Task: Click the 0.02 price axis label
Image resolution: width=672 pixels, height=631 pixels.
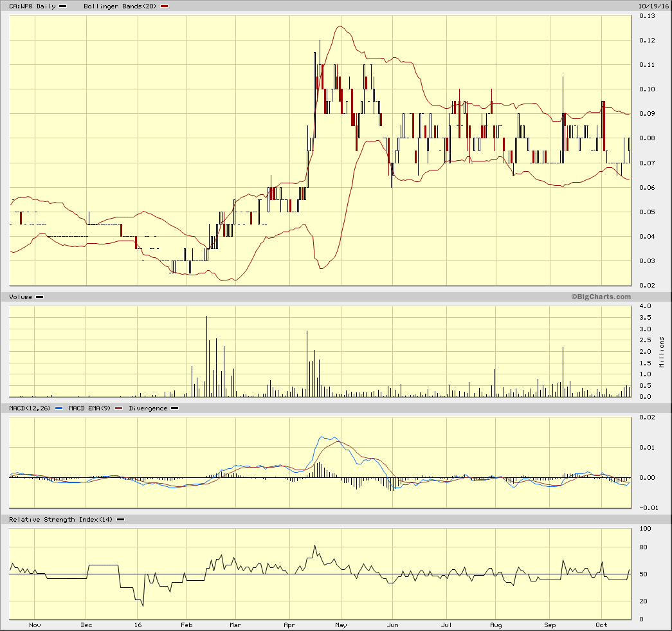Action: [x=647, y=285]
